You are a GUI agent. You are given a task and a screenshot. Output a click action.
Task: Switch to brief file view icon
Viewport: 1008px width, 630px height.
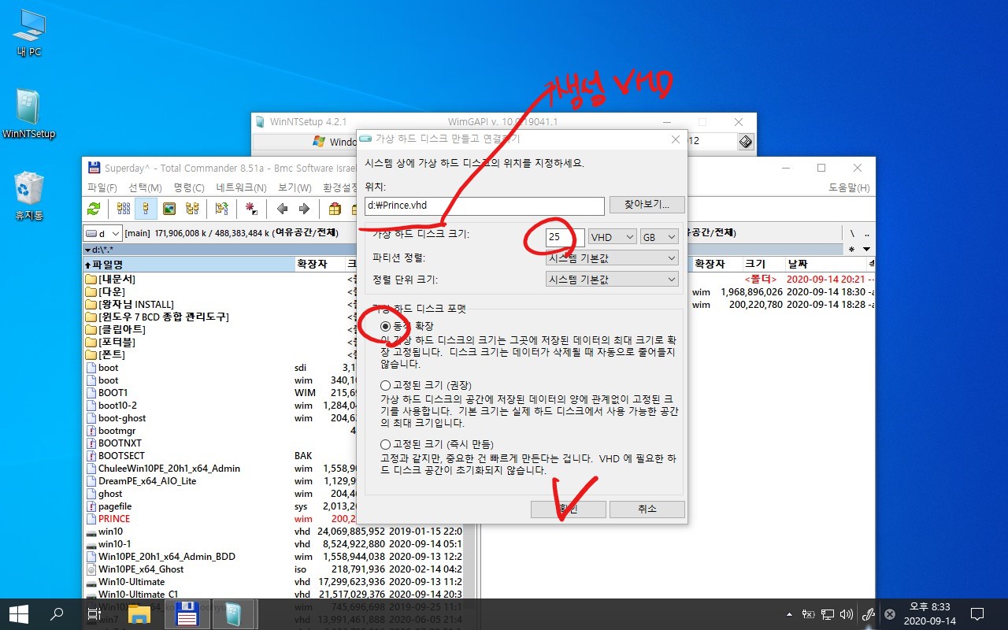pos(124,209)
